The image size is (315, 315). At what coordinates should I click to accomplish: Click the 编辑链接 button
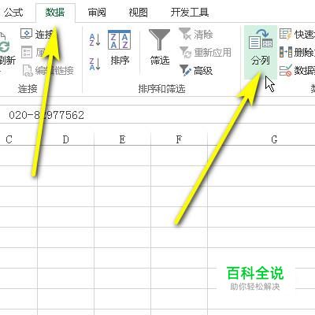coord(48,70)
